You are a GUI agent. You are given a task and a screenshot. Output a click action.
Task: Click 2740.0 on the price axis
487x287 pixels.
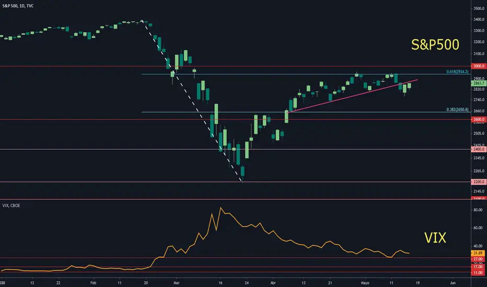[x=479, y=100]
